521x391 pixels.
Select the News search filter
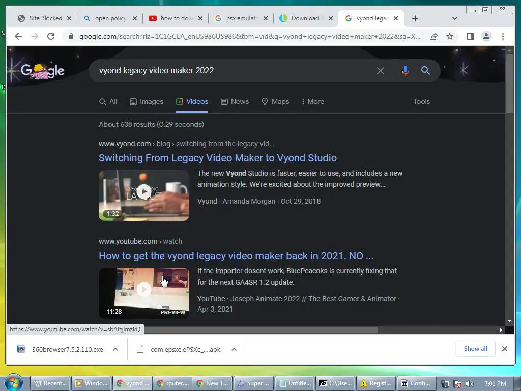pos(235,101)
